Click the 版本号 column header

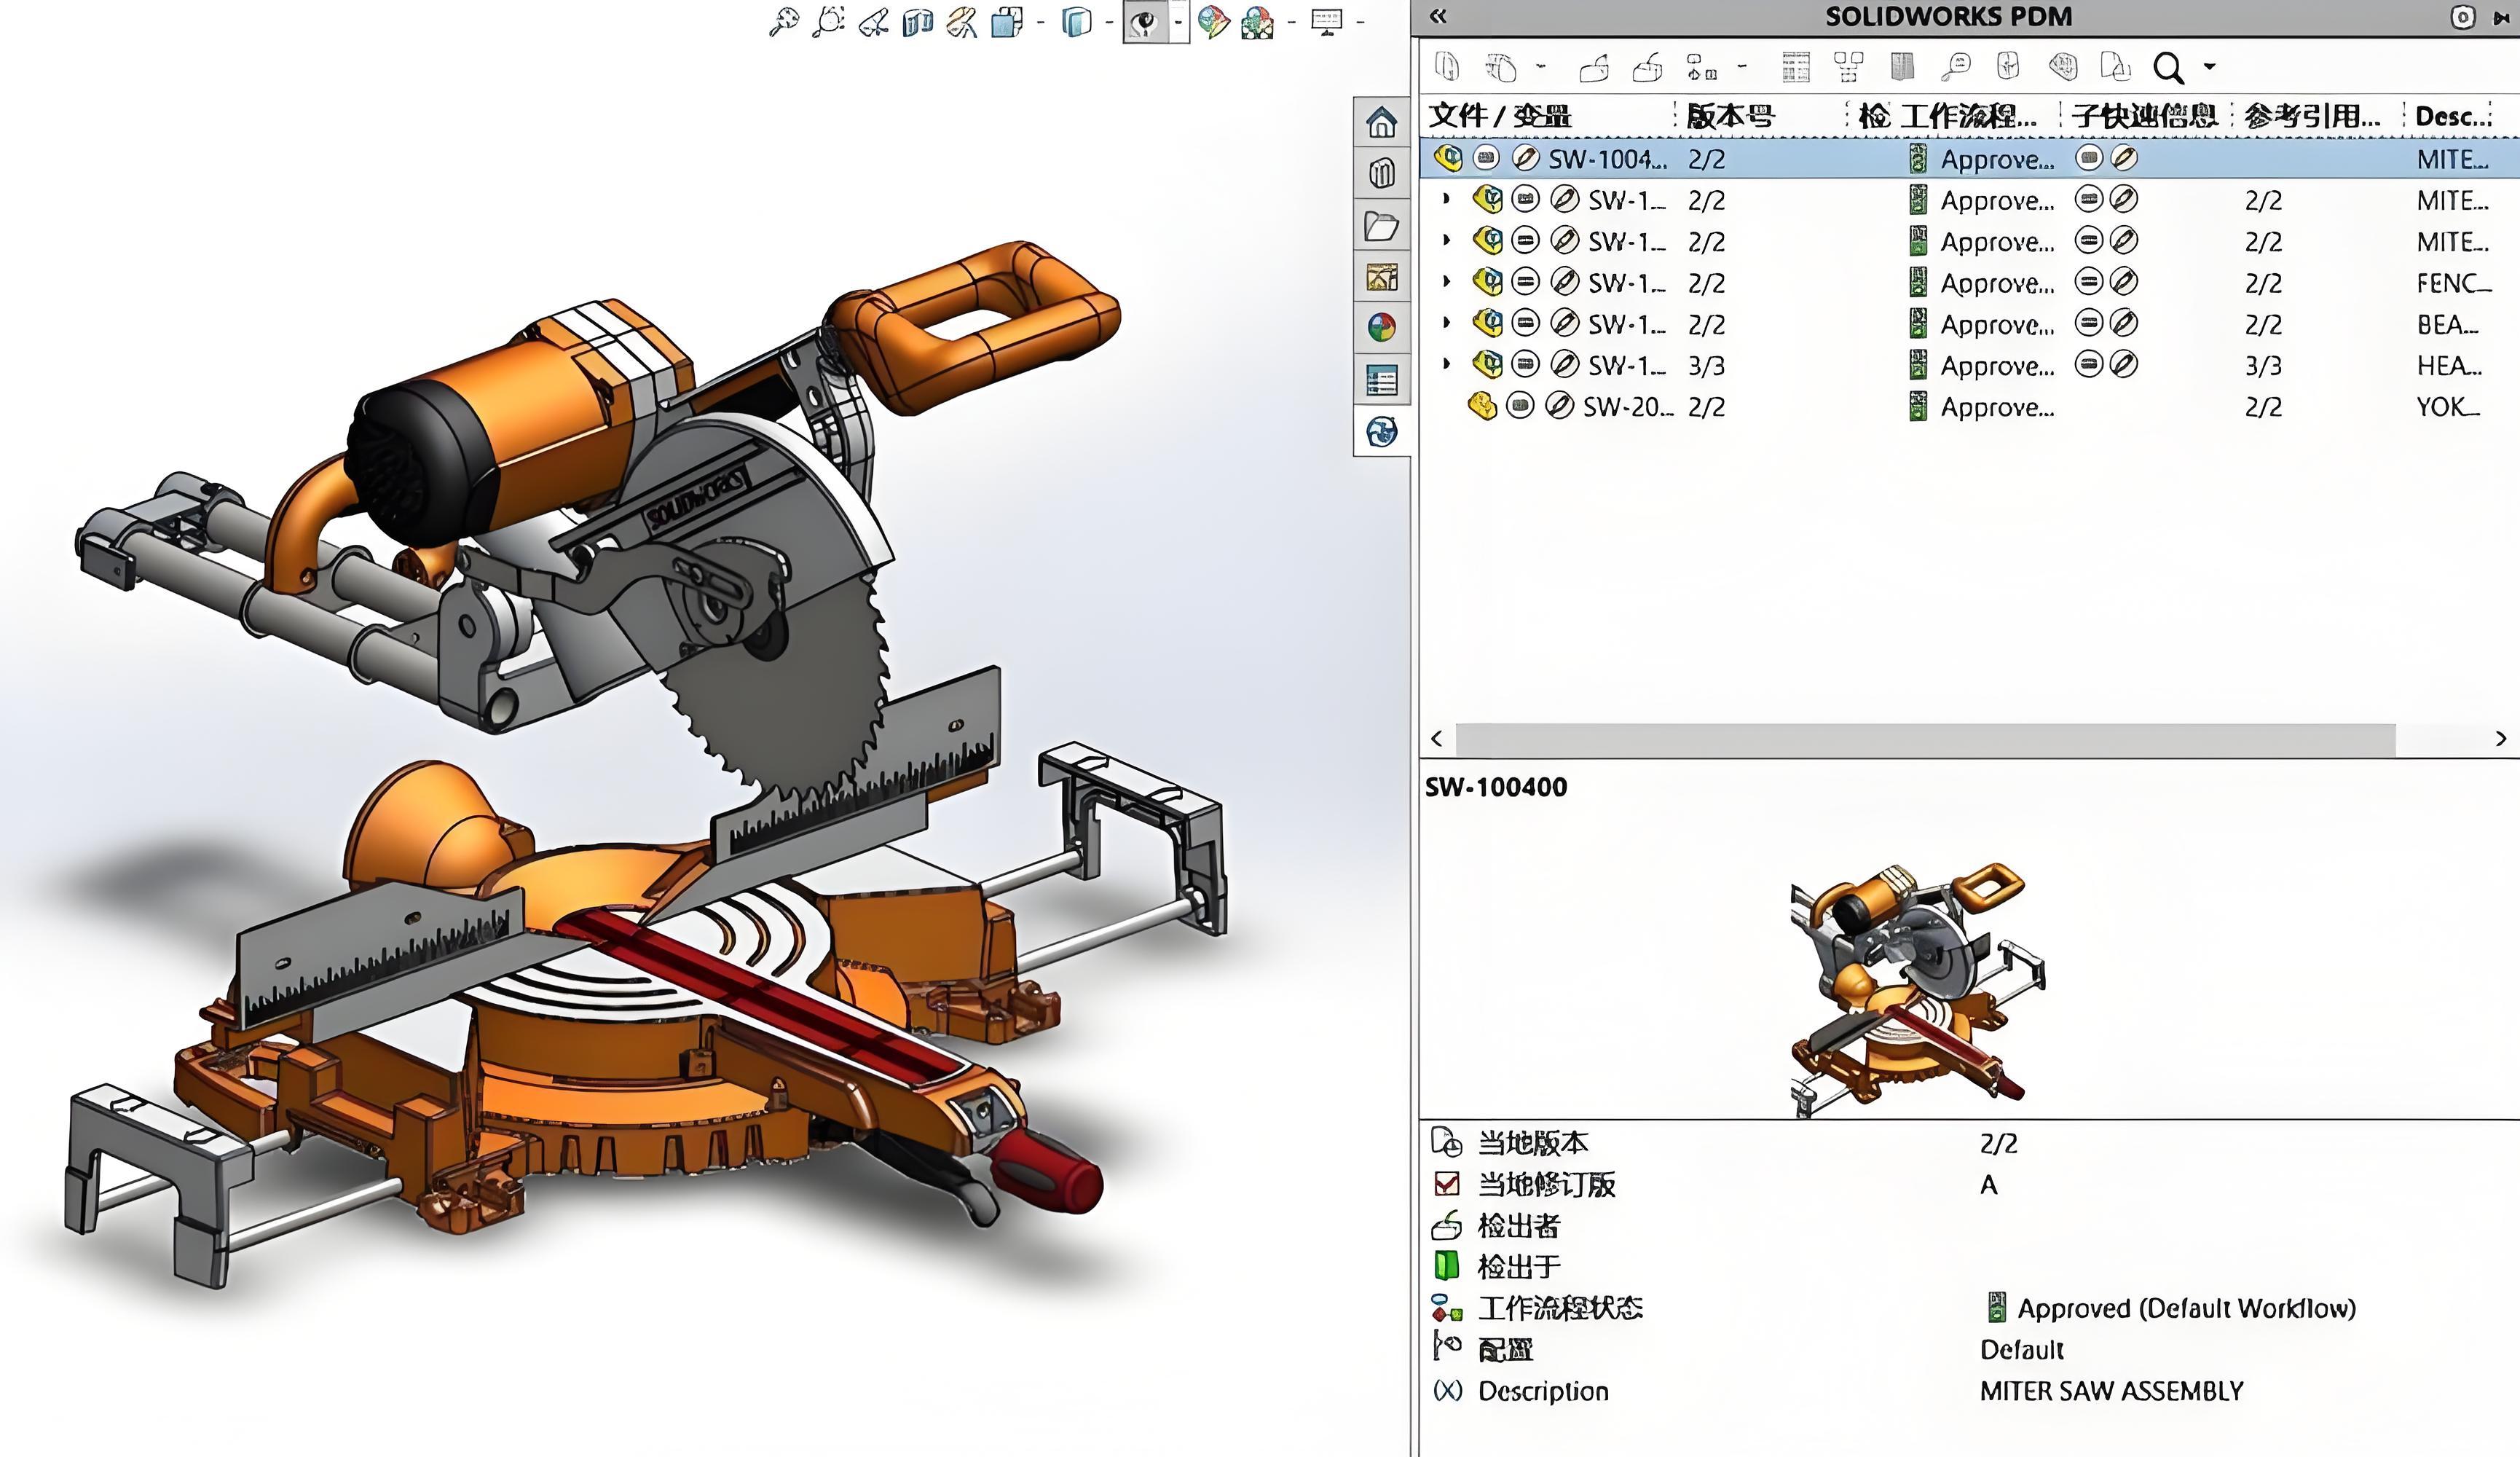(1730, 116)
